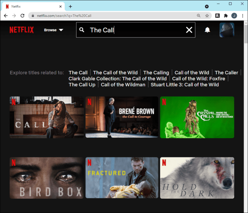The width and height of the screenshot is (248, 213).
Task: Bookmark this page with the star
Action: pos(207,16)
